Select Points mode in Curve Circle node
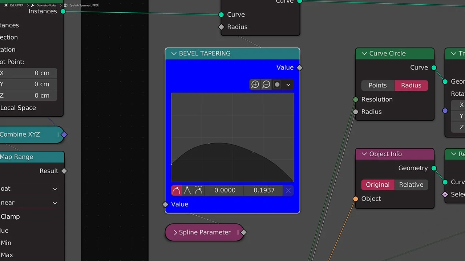 coord(377,85)
